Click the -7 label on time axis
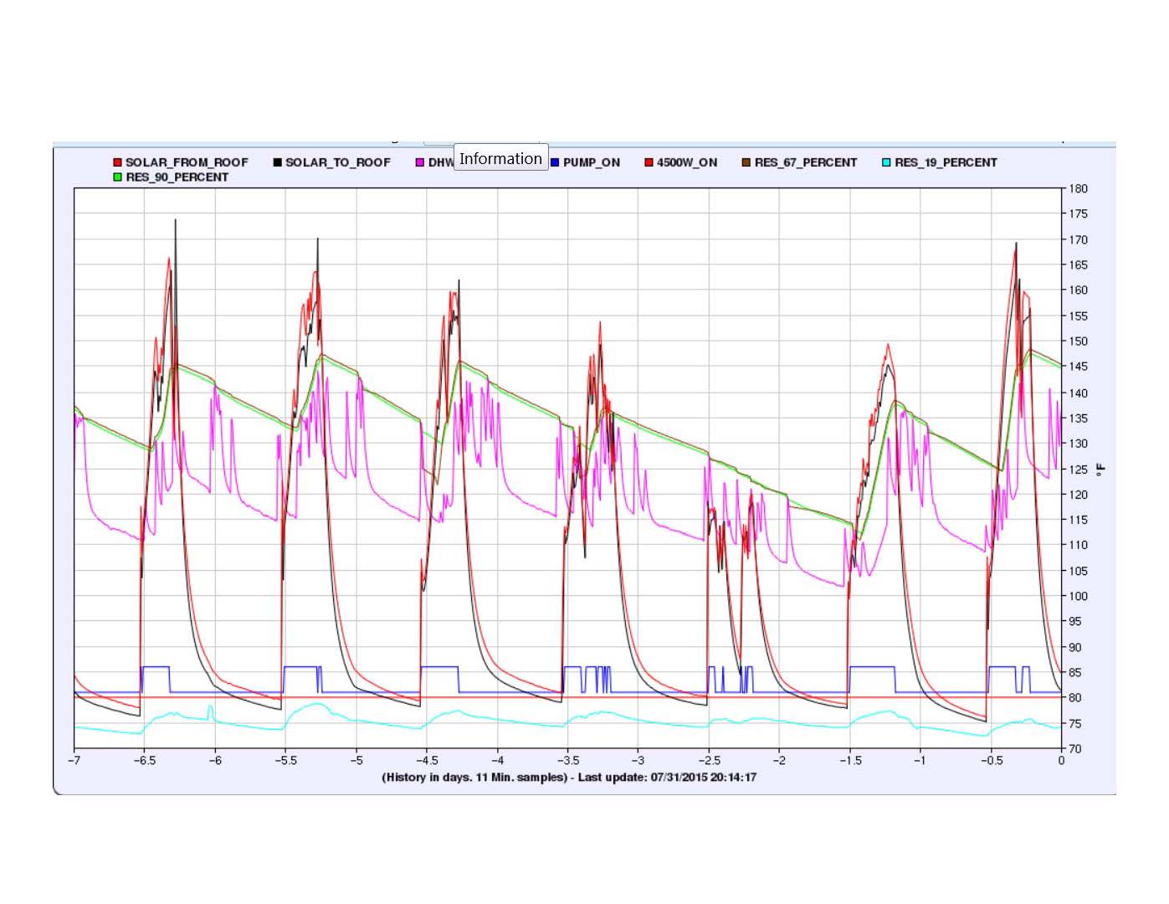 tap(74, 760)
